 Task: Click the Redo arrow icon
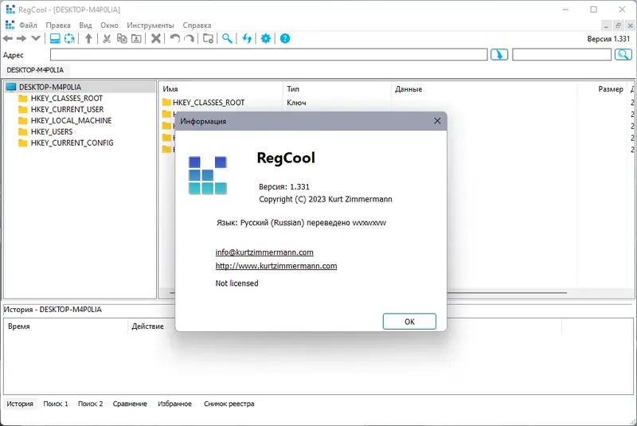click(x=190, y=38)
